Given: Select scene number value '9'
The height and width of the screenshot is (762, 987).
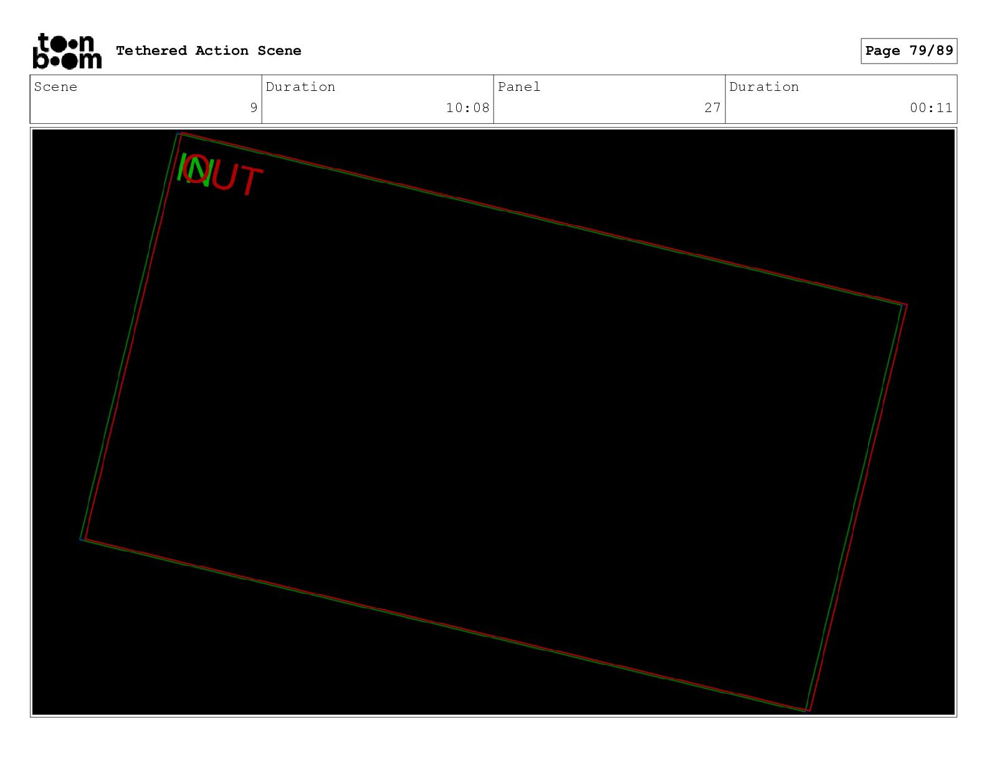Looking at the screenshot, I should coord(254,108).
